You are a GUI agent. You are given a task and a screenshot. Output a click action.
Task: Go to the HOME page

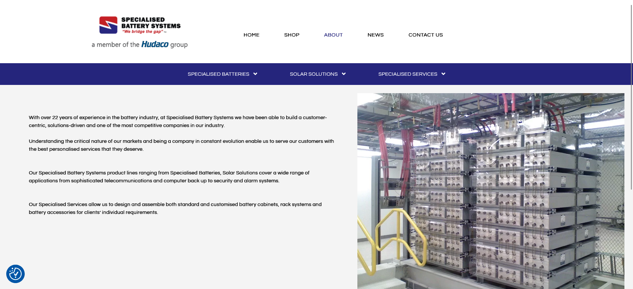click(251, 35)
